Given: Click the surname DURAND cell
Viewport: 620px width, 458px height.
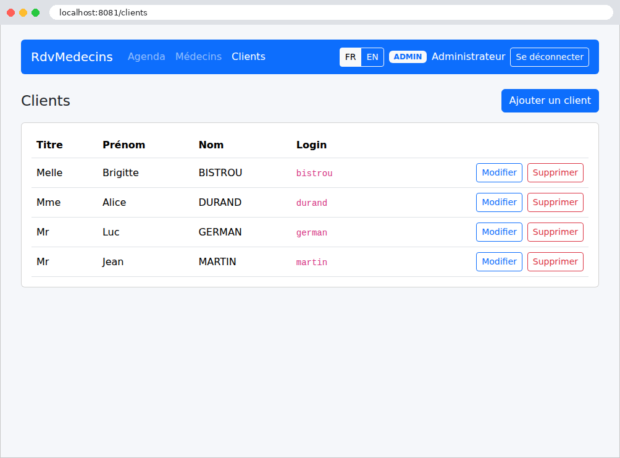Looking at the screenshot, I should point(220,202).
